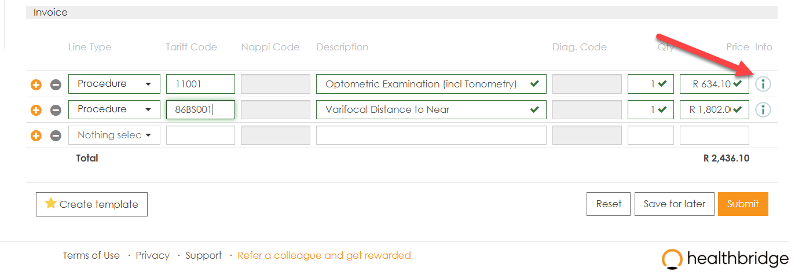Click the minus icon on the empty row
This screenshot has width=806, height=279.
click(x=56, y=135)
